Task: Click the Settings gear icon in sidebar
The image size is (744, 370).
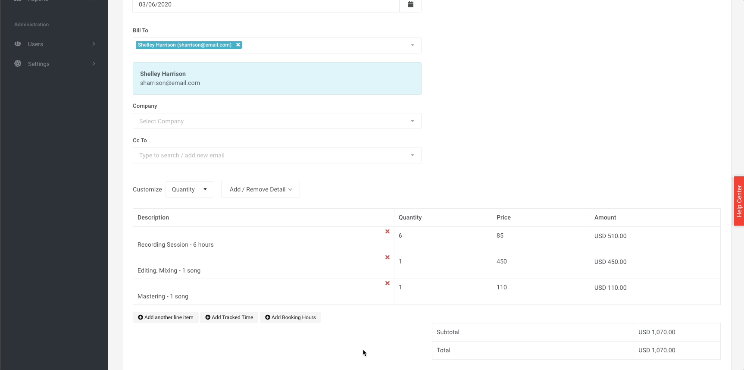Action: point(18,64)
